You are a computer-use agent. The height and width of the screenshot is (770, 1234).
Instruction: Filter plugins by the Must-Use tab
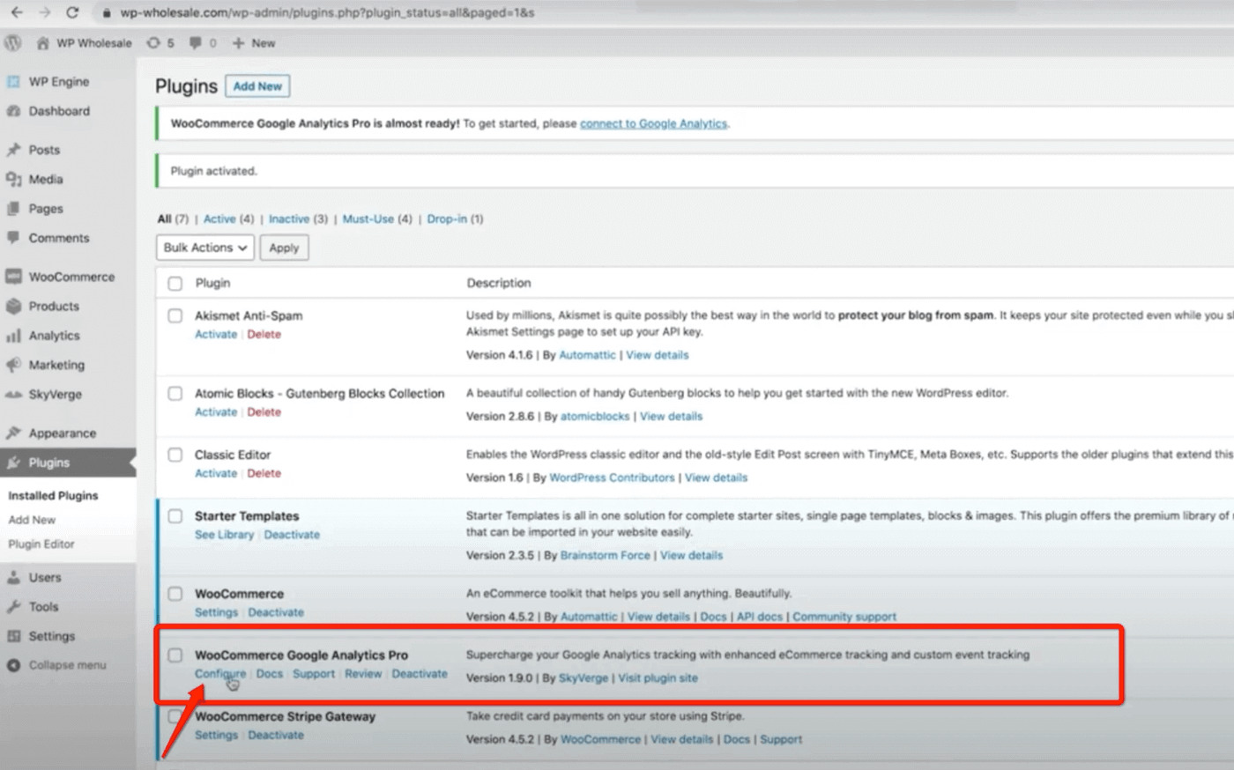tap(368, 218)
